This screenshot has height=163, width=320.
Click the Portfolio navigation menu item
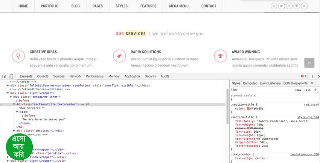49,6
